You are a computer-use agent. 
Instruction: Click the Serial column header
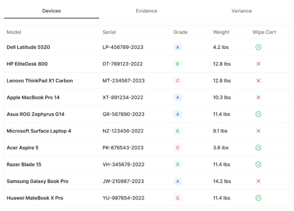[x=109, y=32]
